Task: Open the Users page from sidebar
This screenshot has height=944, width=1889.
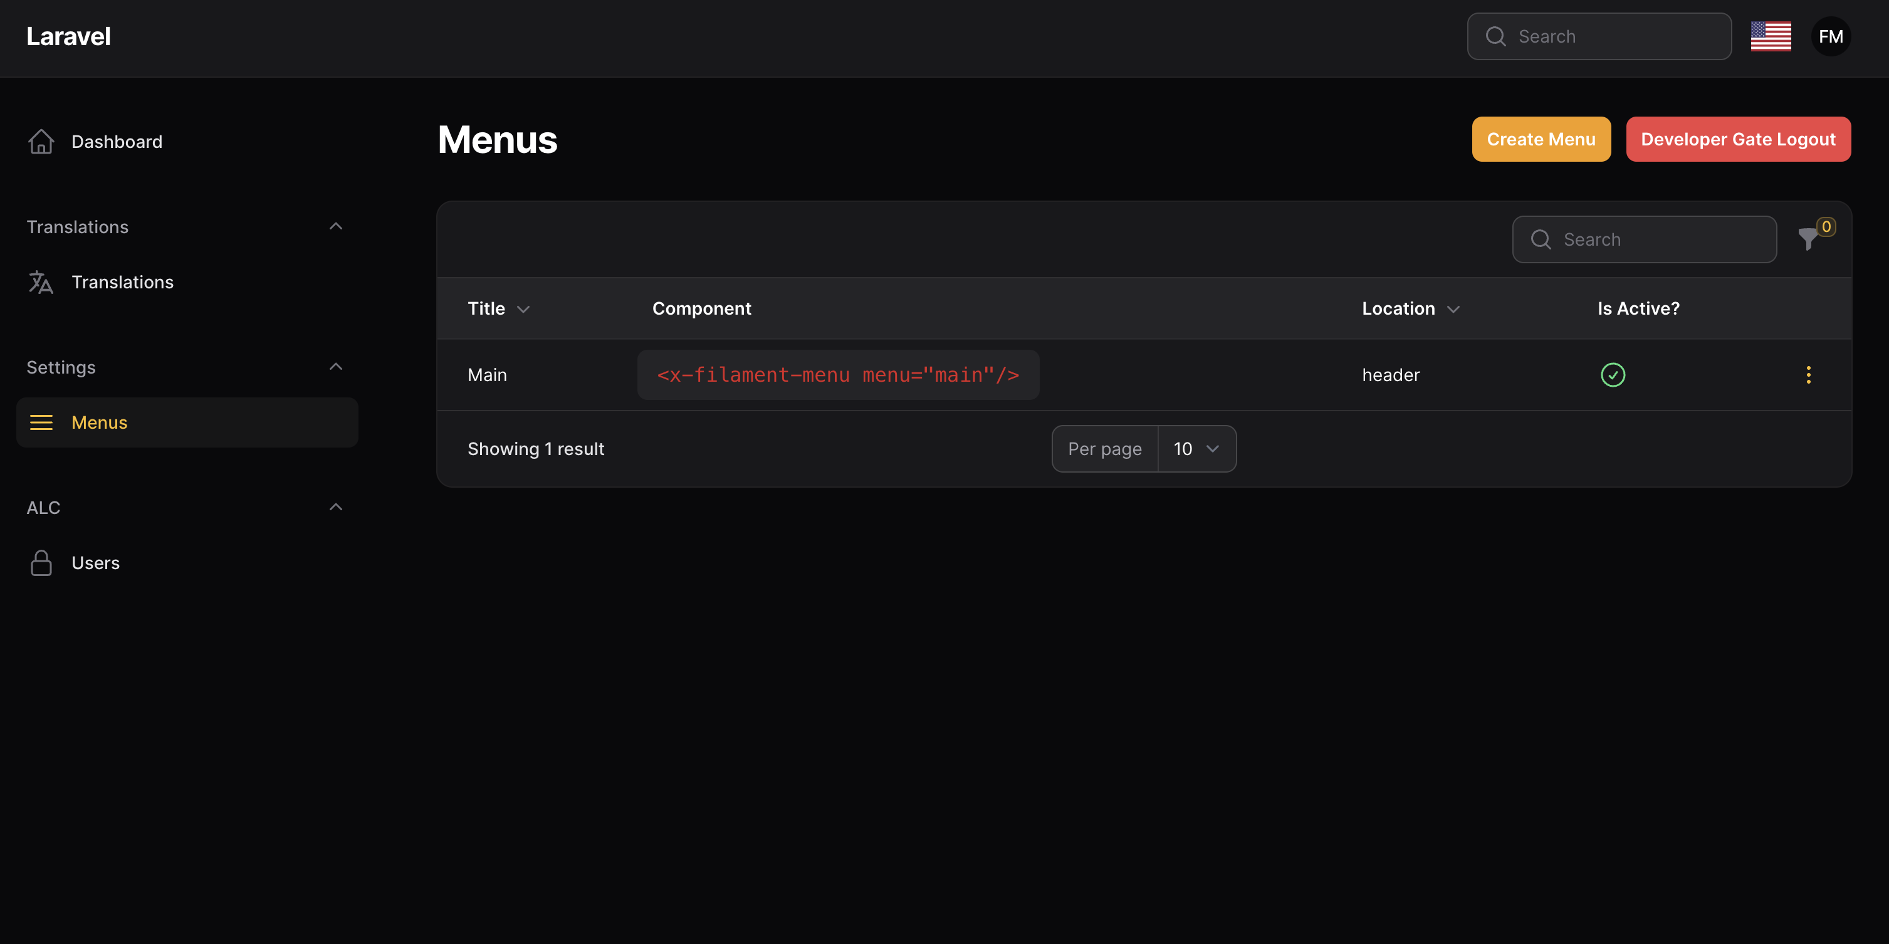Action: tap(95, 563)
